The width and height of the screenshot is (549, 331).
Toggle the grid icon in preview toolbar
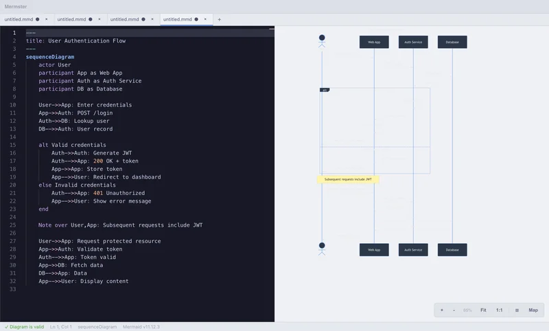[x=517, y=310]
